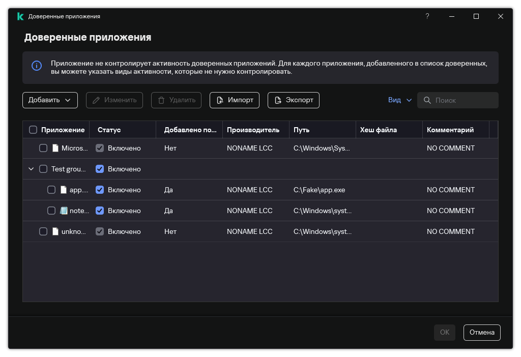
Task: Click the magnifier icon in search box
Action: [427, 100]
